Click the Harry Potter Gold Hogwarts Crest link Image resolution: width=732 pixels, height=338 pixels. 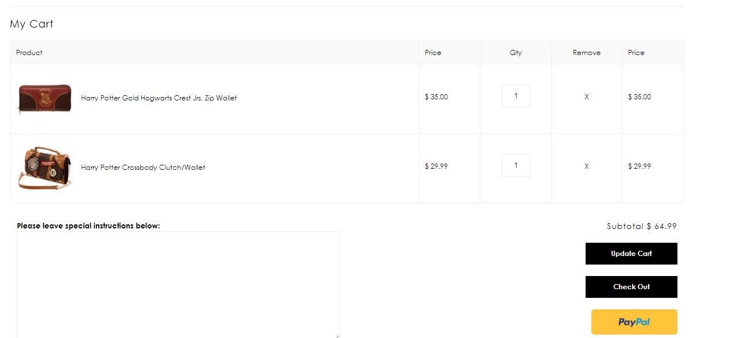[159, 98]
